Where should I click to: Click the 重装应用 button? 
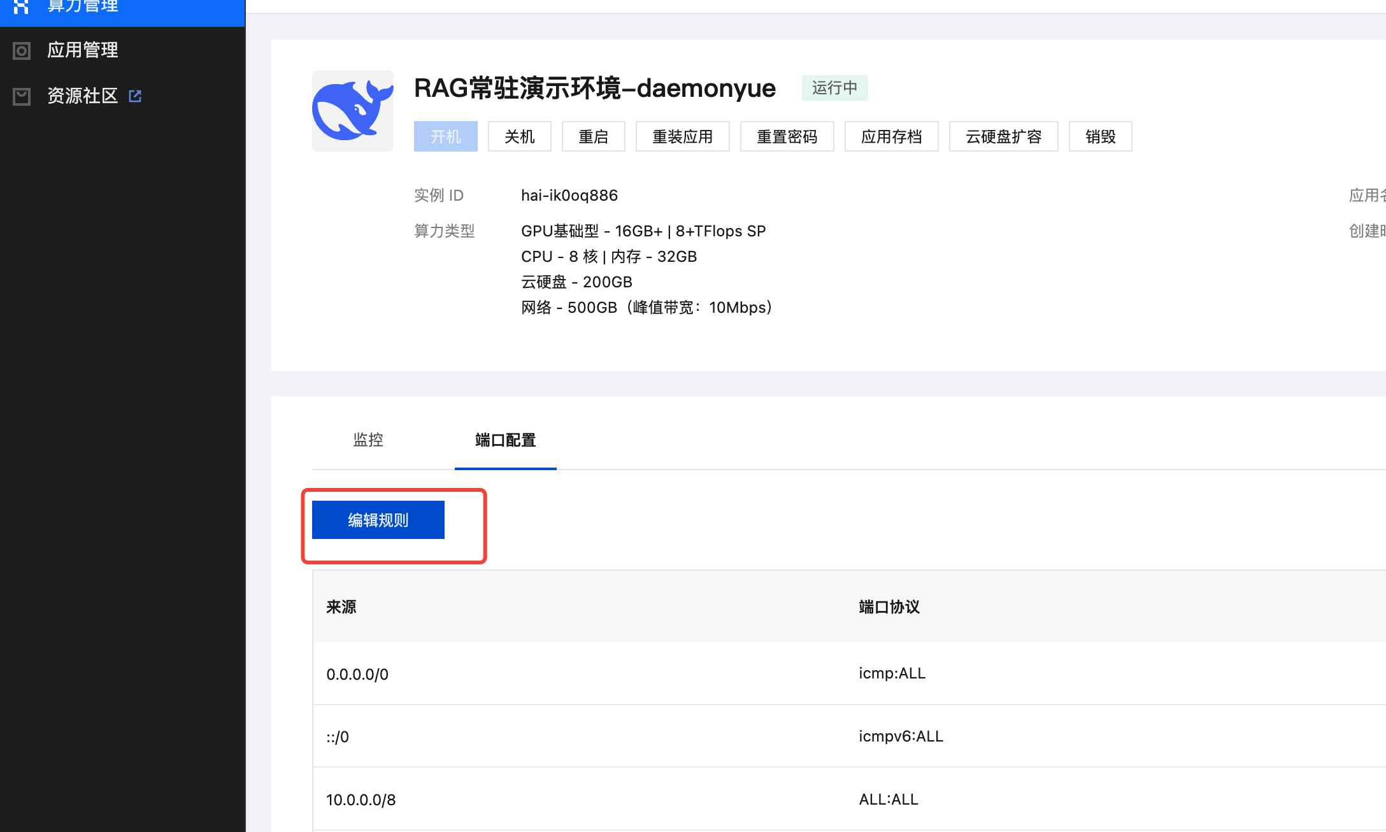coord(682,137)
